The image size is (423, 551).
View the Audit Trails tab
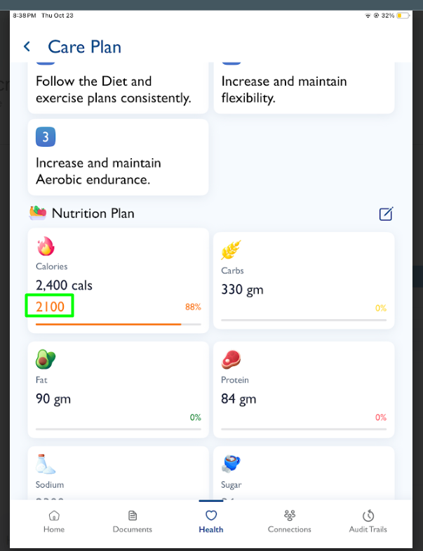(x=368, y=521)
